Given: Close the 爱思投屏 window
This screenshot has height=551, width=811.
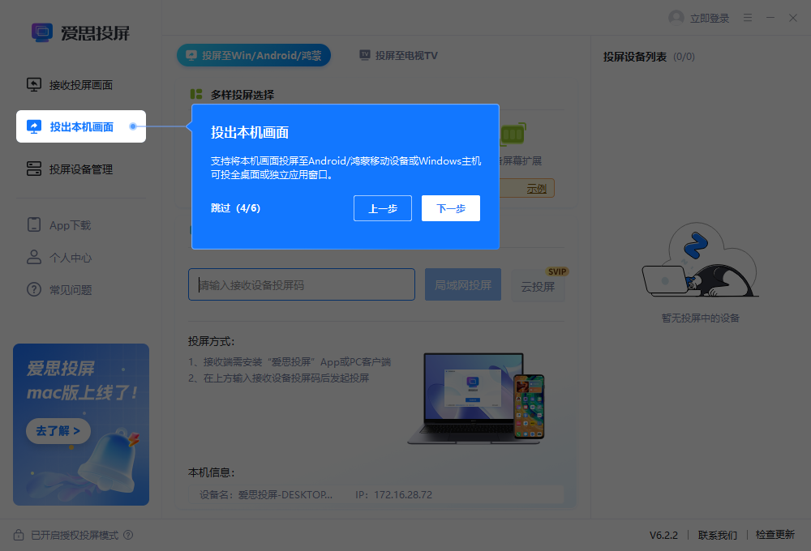Looking at the screenshot, I should point(793,18).
